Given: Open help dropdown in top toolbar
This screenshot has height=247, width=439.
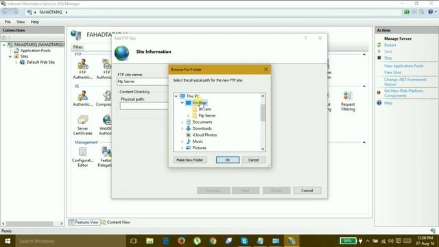Looking at the screenshot, I should (x=432, y=12).
